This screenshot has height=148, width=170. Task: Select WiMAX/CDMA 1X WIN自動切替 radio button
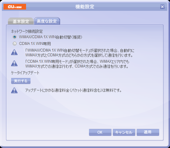15,37
